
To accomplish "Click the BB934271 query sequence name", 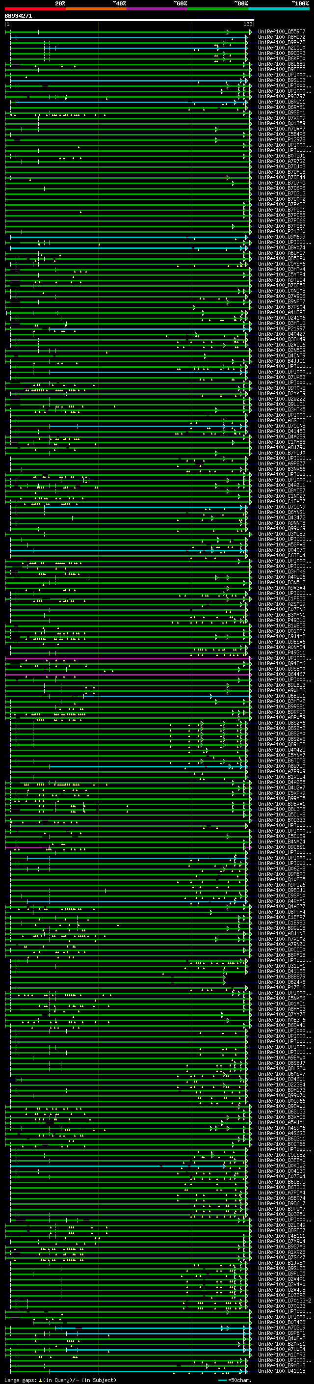I will (18, 16).
